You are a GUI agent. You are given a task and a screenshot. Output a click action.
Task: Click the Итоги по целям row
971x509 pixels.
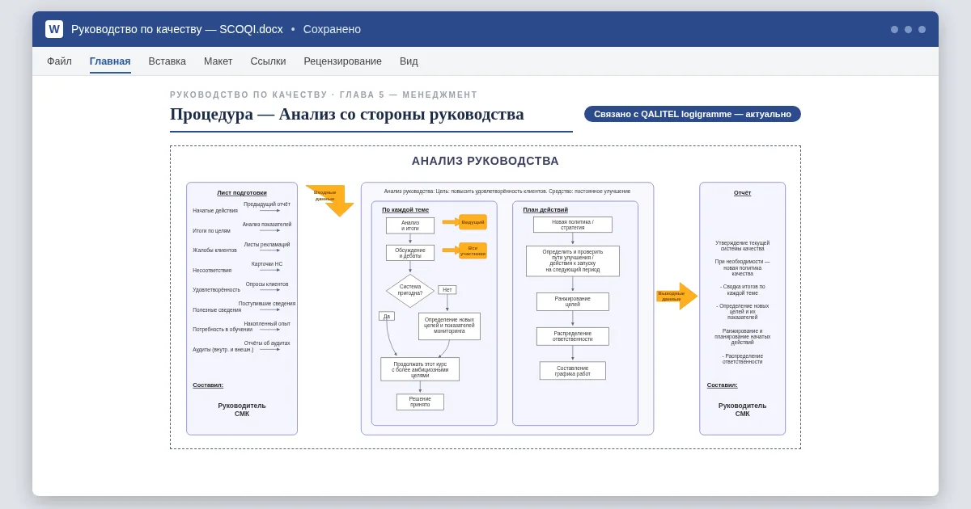(211, 230)
